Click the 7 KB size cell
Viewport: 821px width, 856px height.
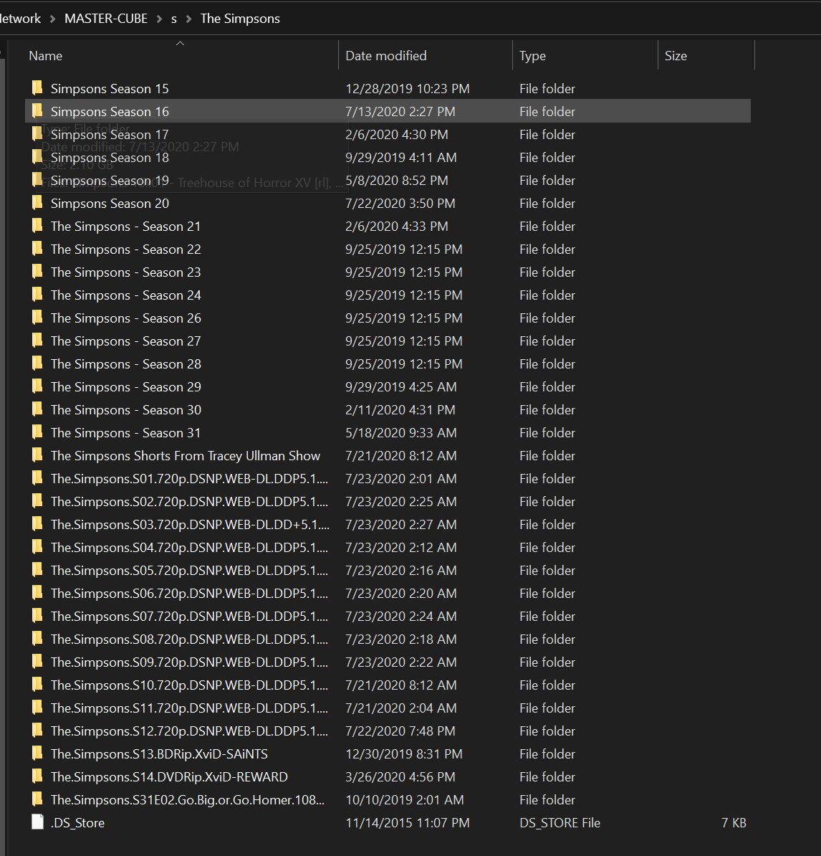point(734,822)
